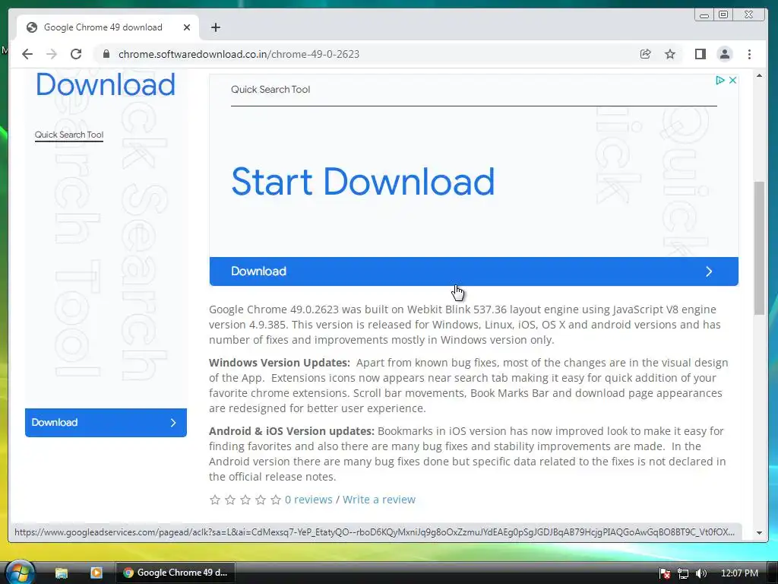
Task: Open network tray icon
Action: (x=683, y=573)
